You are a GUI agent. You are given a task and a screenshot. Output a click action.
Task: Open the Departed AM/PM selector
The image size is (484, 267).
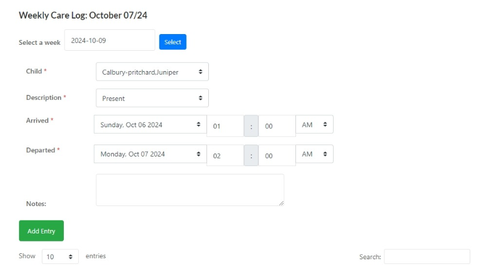[315, 154]
